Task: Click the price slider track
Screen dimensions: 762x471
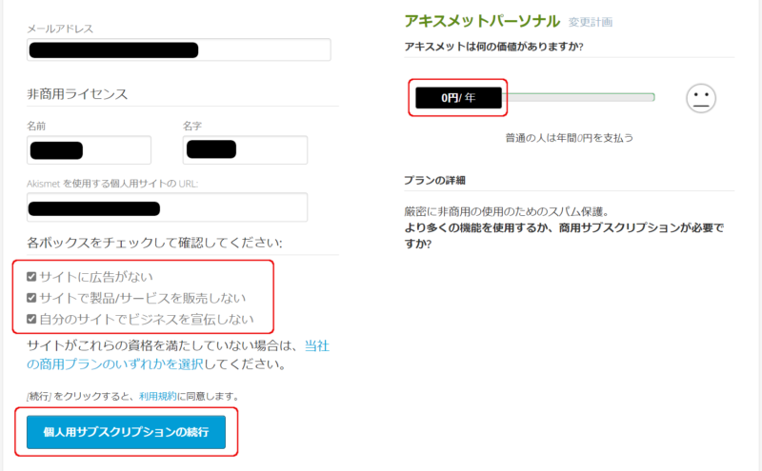Action: click(x=578, y=98)
